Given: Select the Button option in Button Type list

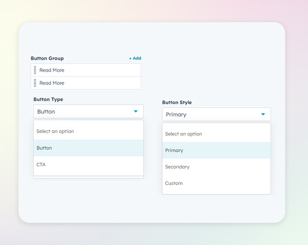Looking at the screenshot, I should click(89, 148).
